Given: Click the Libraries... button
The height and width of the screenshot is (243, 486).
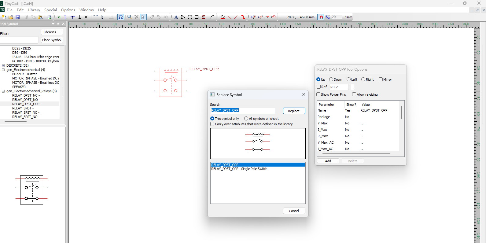Looking at the screenshot, I should [x=52, y=32].
